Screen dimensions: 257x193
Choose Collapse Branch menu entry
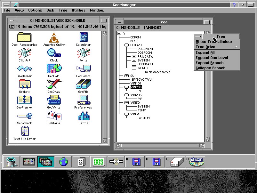[x=217, y=68]
